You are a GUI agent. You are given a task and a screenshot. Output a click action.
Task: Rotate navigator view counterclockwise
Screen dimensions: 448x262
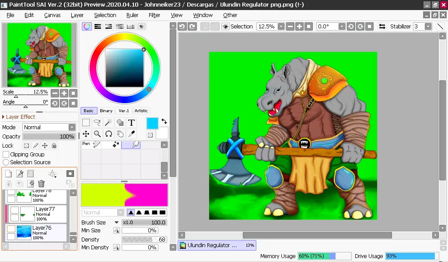tap(55, 103)
